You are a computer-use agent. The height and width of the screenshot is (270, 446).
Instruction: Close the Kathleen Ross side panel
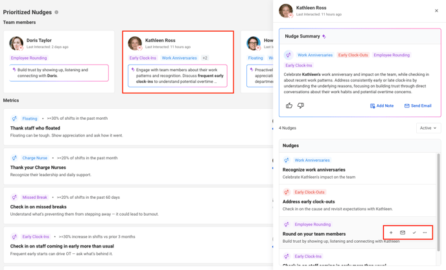[436, 11]
